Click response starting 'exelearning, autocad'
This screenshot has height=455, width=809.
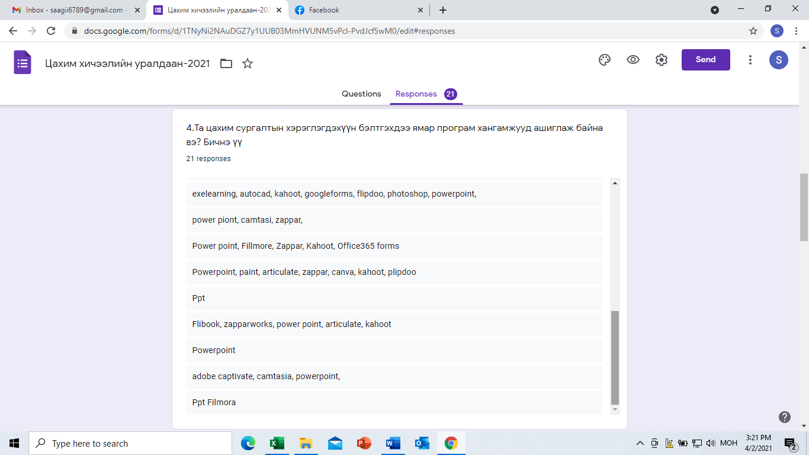pos(394,194)
